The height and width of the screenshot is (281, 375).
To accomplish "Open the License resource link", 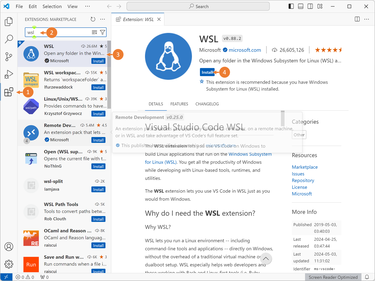I will tap(299, 187).
